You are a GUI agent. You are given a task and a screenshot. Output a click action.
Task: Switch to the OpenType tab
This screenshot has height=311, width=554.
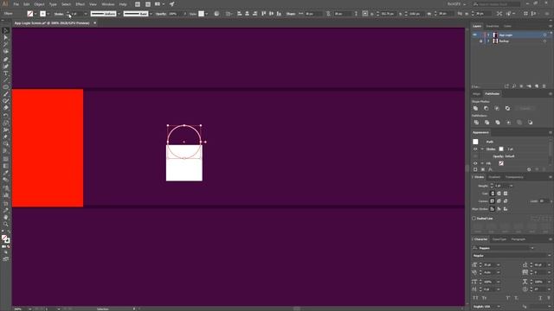point(499,239)
